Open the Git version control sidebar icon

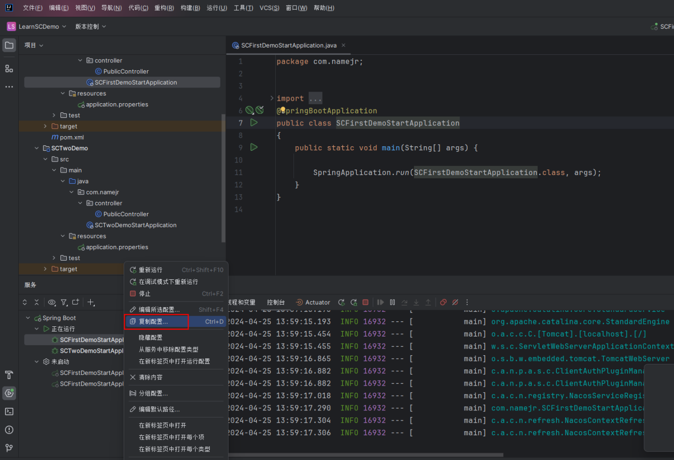(9, 448)
